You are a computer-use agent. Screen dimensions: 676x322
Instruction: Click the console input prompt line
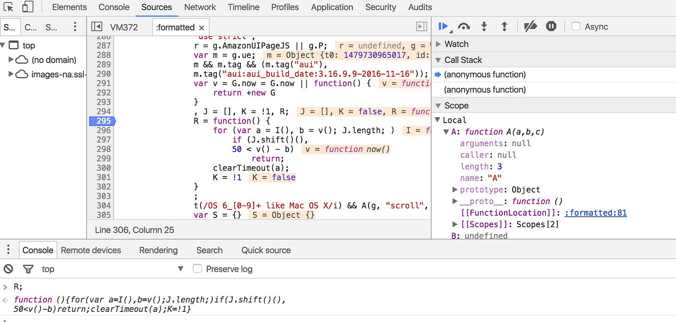(x=338, y=319)
